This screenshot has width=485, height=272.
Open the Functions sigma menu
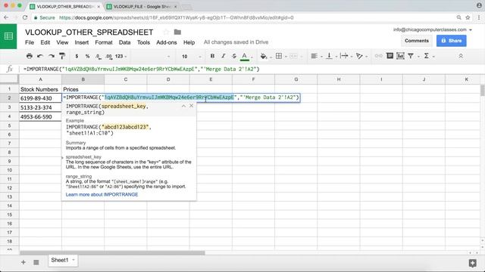(427, 56)
